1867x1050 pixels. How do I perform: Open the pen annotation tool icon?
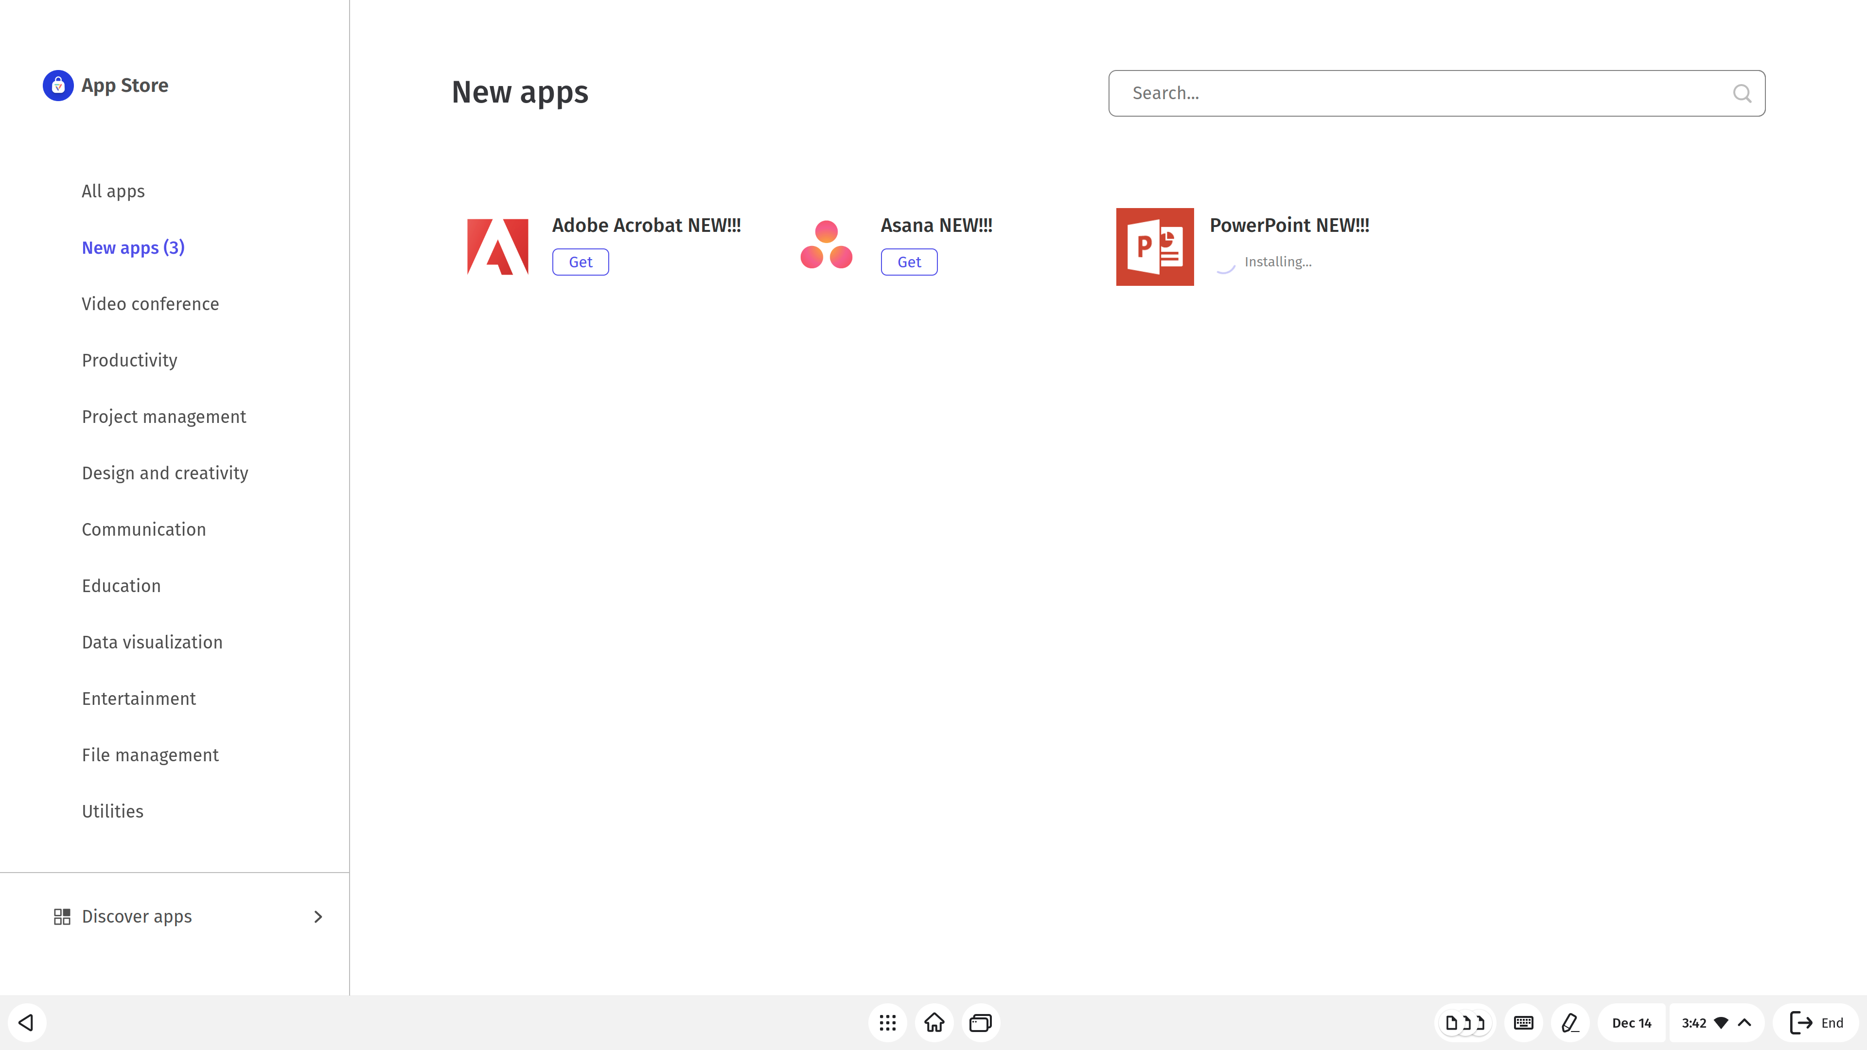(x=1570, y=1022)
